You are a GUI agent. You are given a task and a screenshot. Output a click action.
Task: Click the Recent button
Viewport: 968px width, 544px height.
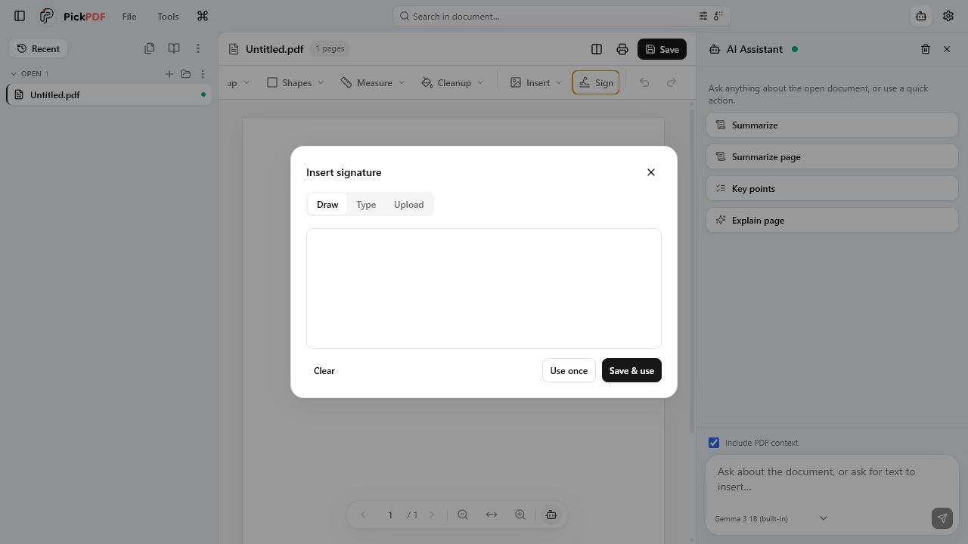click(38, 48)
